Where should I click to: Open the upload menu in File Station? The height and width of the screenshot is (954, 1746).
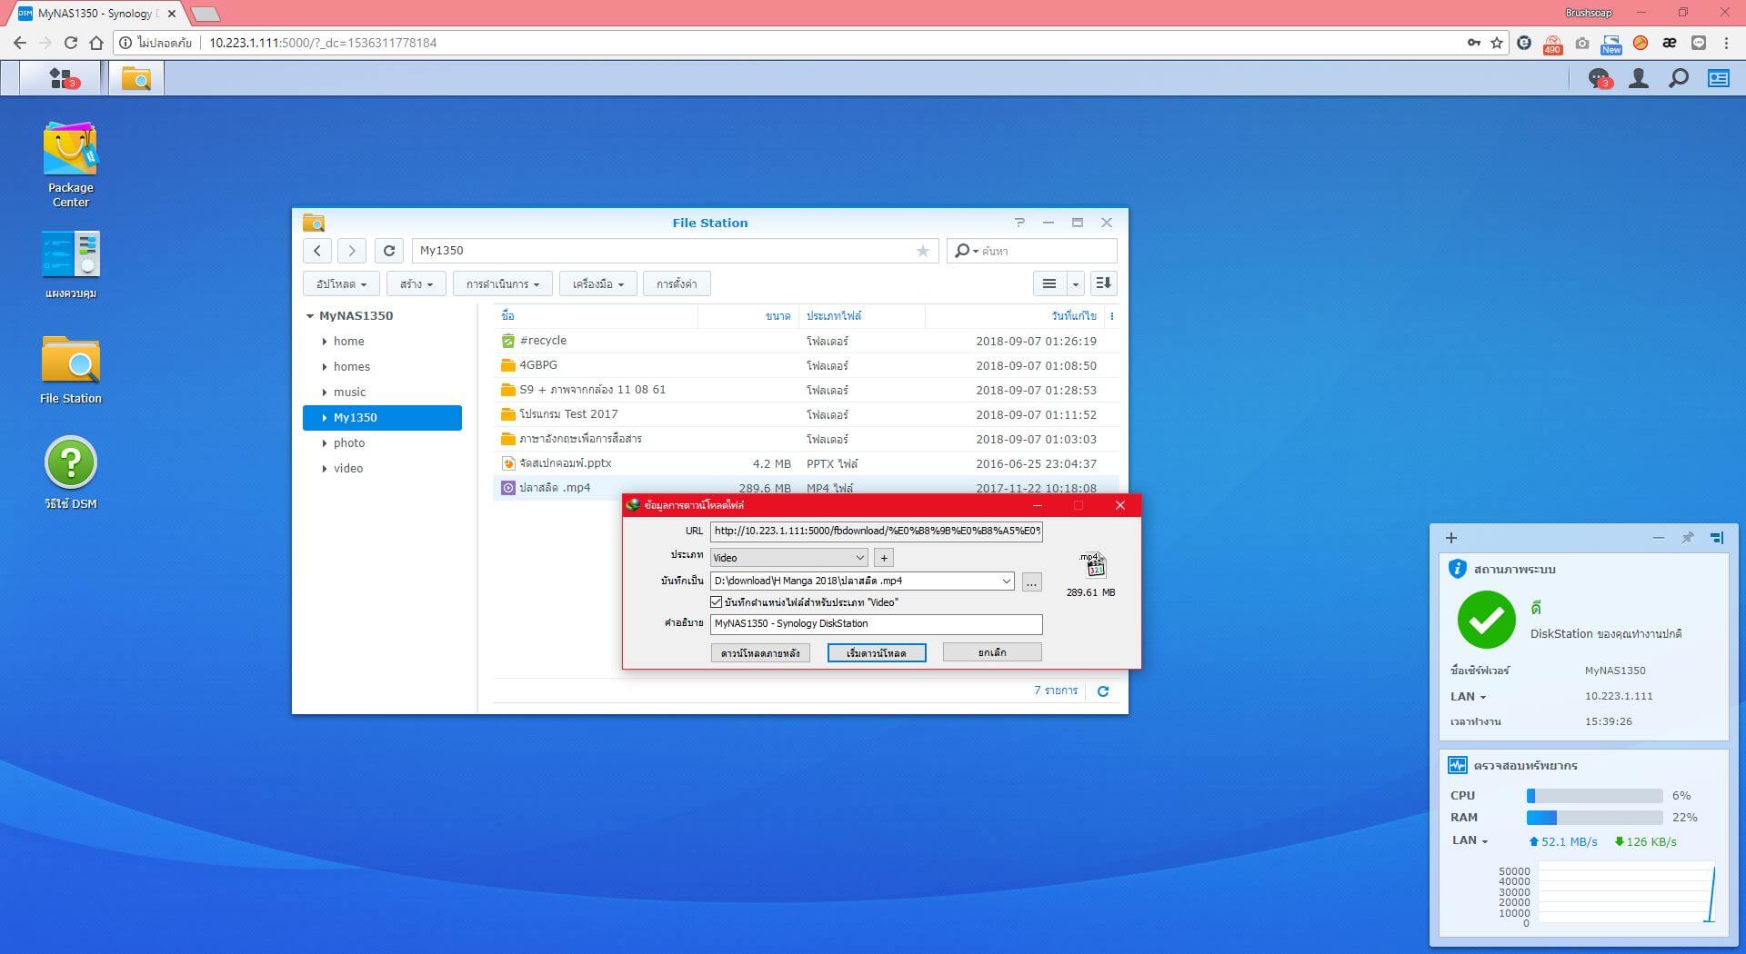coord(341,284)
